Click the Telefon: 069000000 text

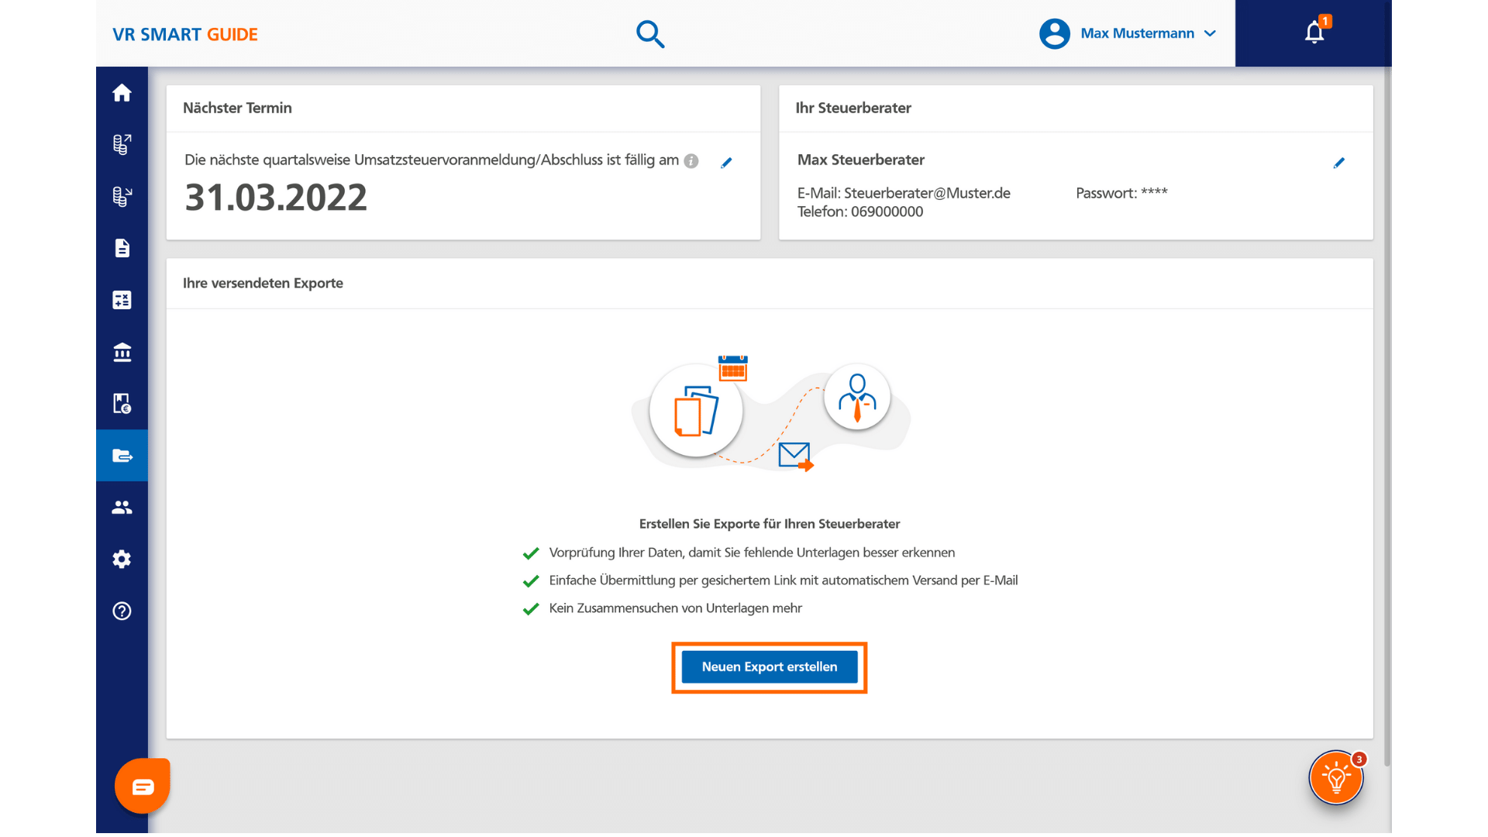coord(860,212)
